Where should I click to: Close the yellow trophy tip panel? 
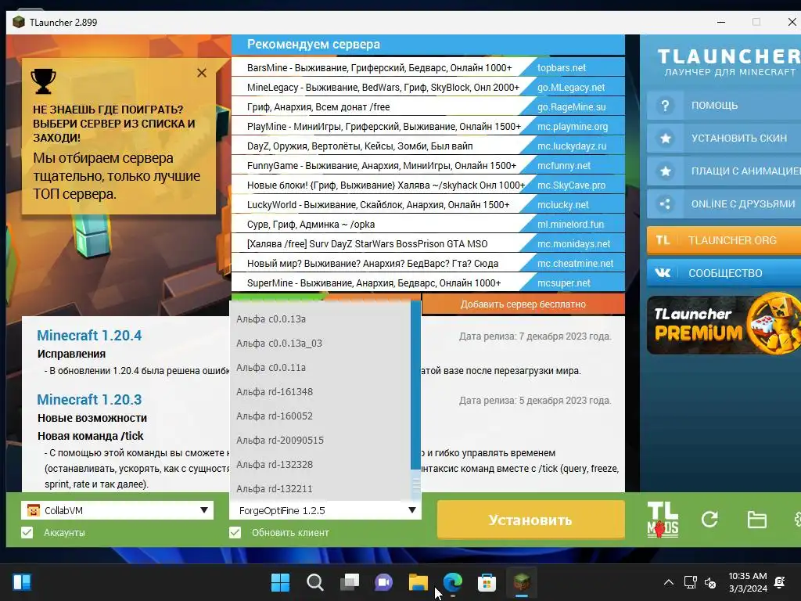pyautogui.click(x=202, y=73)
